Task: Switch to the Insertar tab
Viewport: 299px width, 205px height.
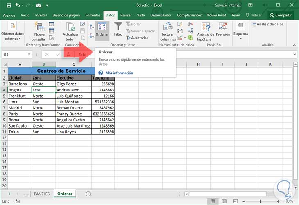Action: [x=41, y=15]
